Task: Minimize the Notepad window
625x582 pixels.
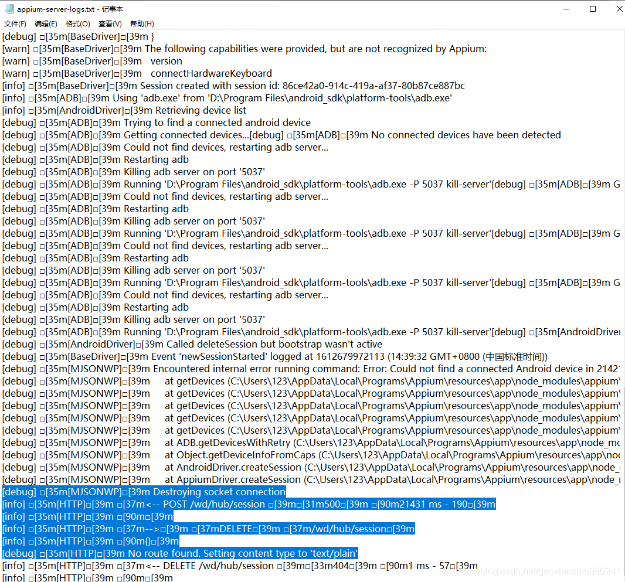Action: [566, 8]
